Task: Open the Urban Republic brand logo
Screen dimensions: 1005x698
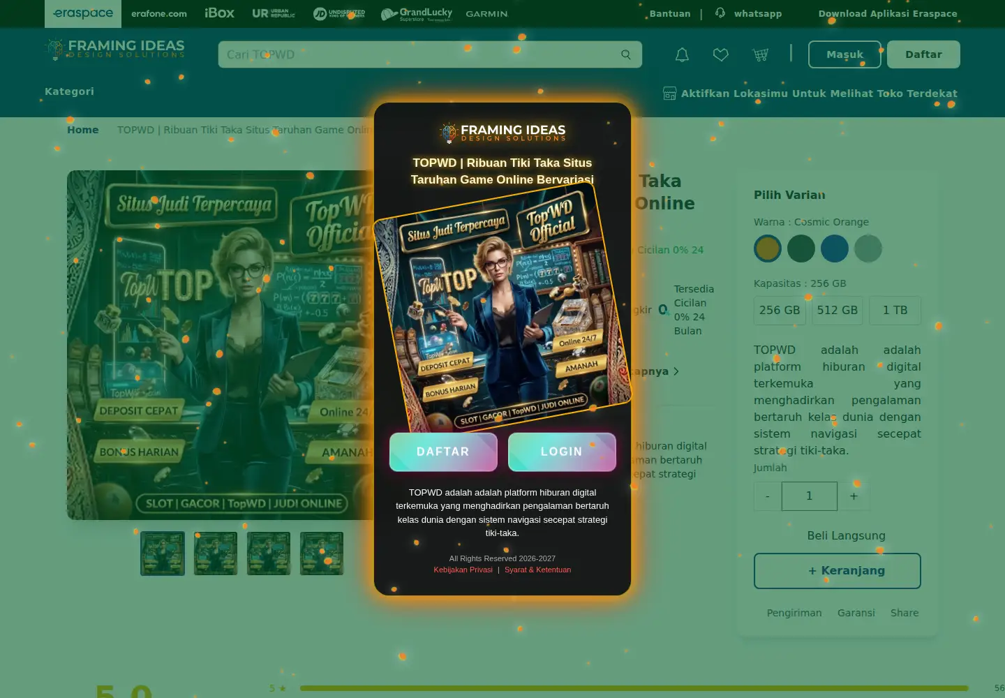Action: [274, 13]
